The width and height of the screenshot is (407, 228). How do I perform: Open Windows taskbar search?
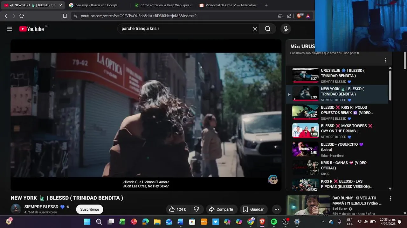(99, 222)
